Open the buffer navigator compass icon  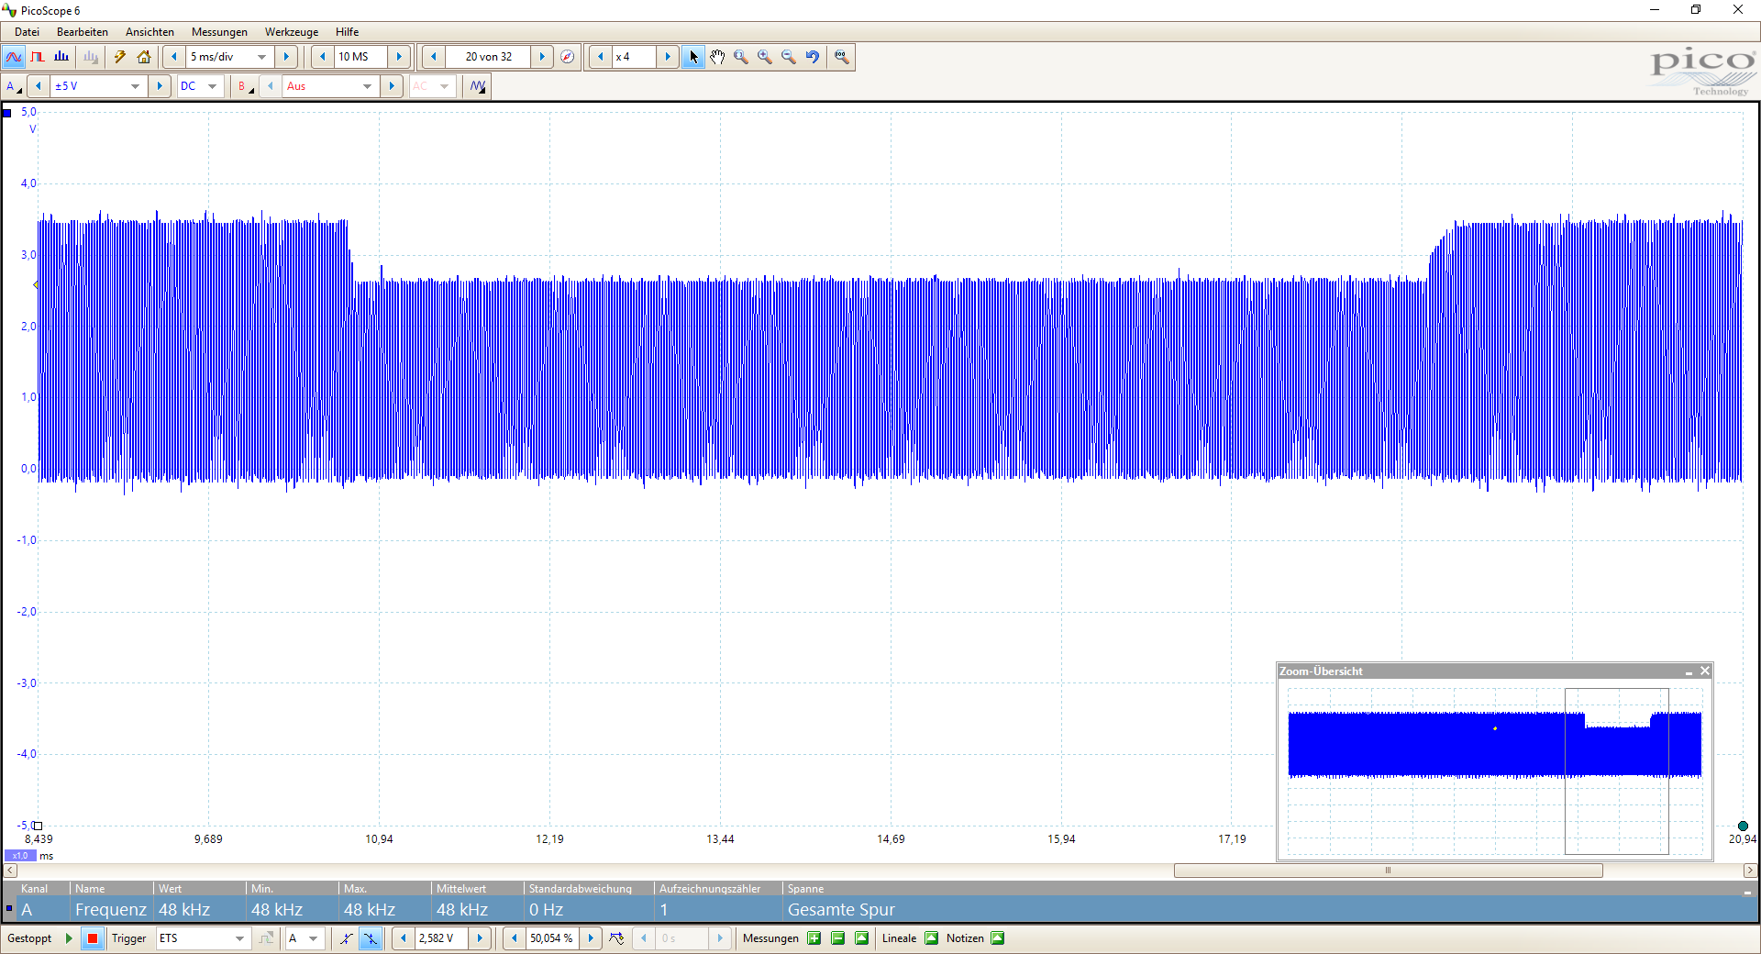pos(568,57)
